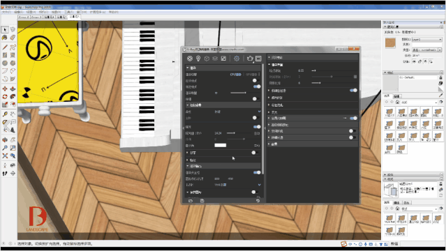Open the camera type dropdown

237,112
